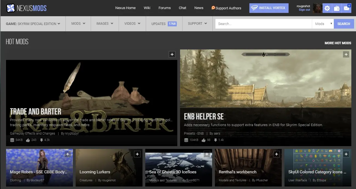Open the Creatures category link
Viewport: 356px width, 189px height.
coord(86,180)
